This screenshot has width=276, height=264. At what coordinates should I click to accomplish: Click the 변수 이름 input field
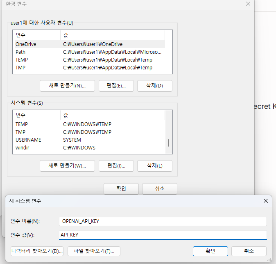[163, 221]
